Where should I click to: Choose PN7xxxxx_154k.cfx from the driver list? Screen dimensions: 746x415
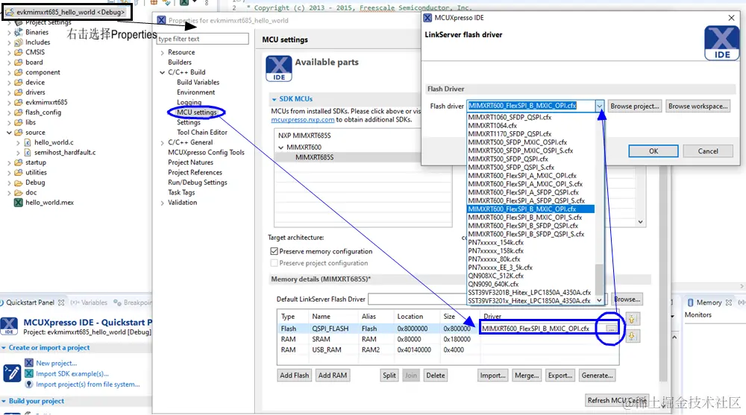(496, 242)
